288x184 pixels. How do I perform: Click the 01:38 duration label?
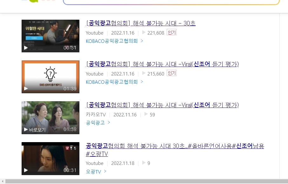click(x=70, y=129)
